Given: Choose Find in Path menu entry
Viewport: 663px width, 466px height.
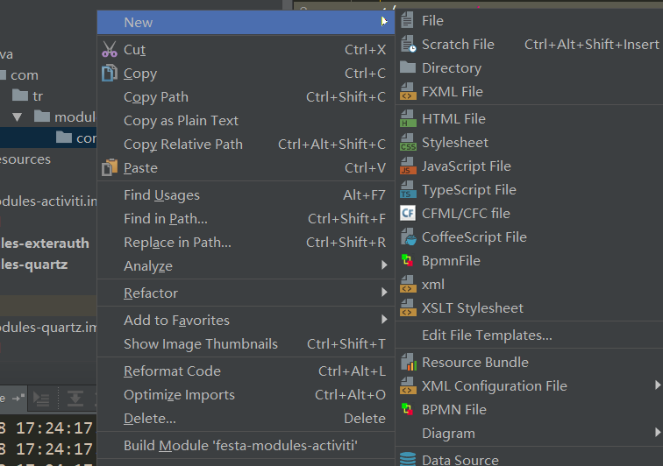Looking at the screenshot, I should pos(166,219).
